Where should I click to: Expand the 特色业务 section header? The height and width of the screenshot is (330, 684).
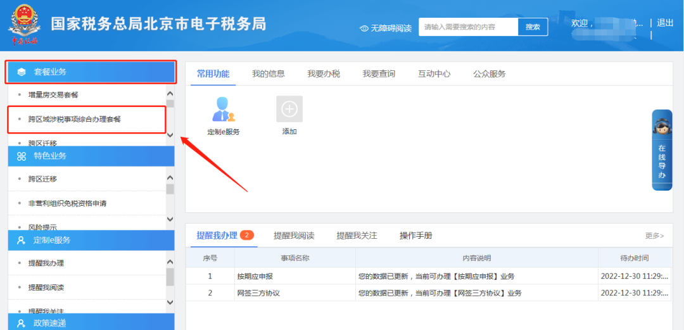coord(91,156)
